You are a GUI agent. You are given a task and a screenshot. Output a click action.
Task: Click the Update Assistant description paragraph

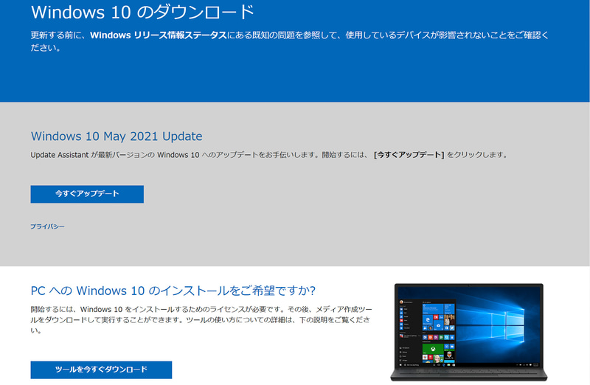coord(269,155)
